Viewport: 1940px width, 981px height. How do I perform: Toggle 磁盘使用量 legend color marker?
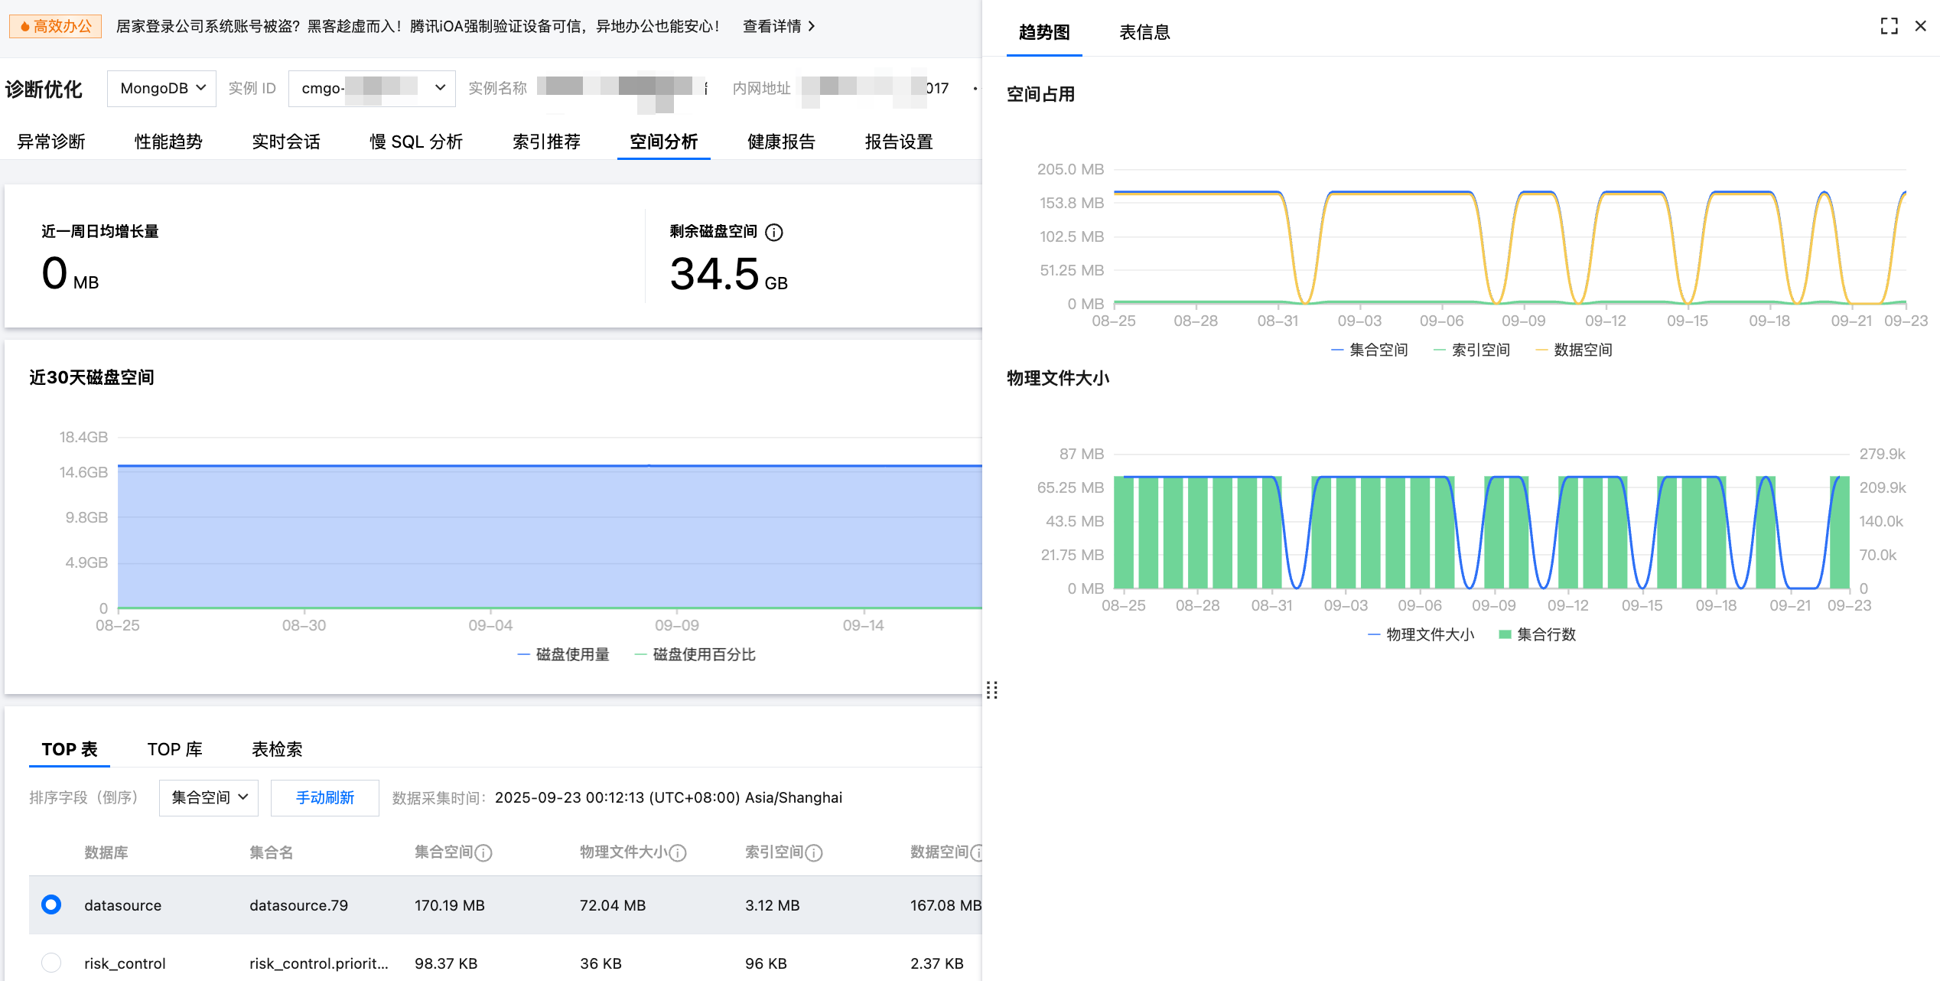524,654
